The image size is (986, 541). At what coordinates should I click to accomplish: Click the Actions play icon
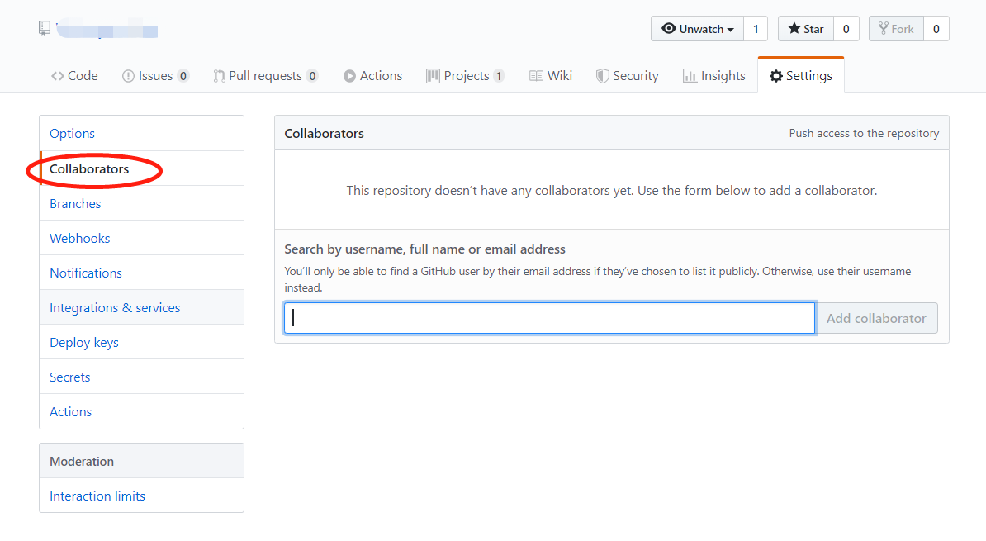[x=349, y=76]
